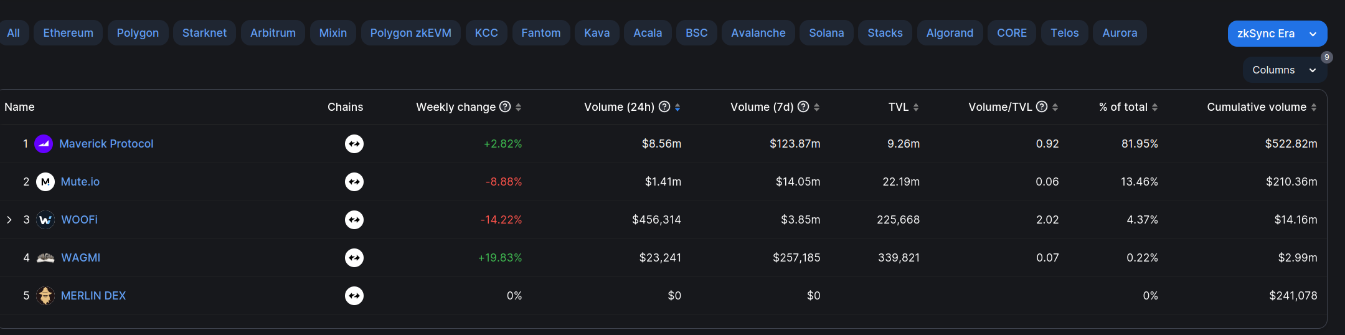Select the Fantom chain tab
Image resolution: width=1345 pixels, height=335 pixels.
[541, 33]
